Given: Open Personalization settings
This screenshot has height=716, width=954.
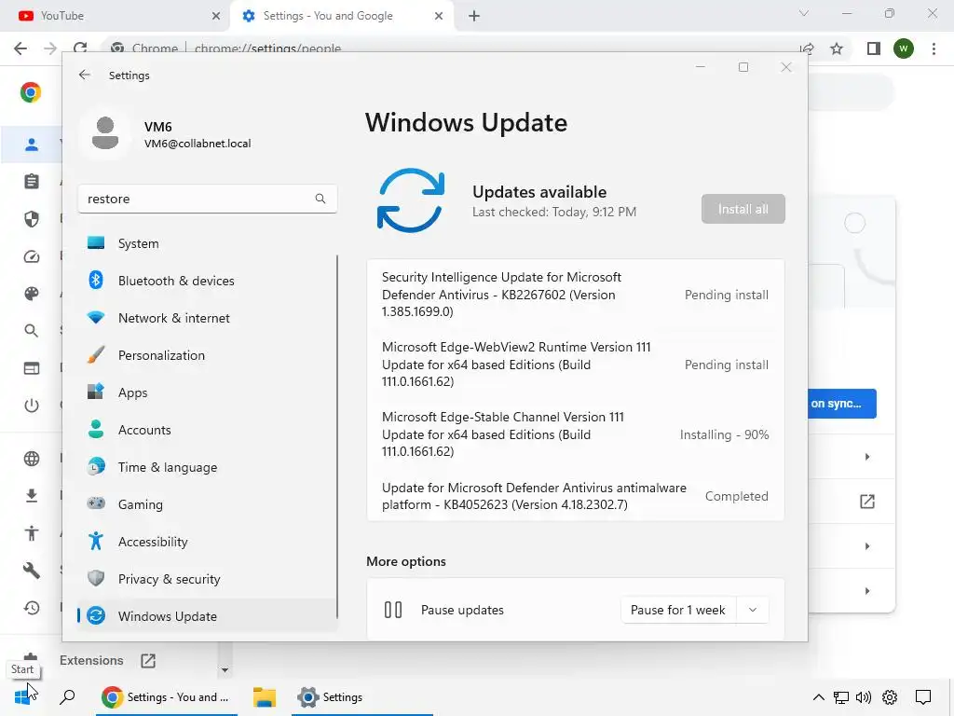Looking at the screenshot, I should 207,355.
